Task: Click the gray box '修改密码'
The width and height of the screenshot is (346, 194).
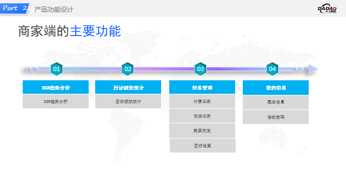Action: pyautogui.click(x=276, y=117)
